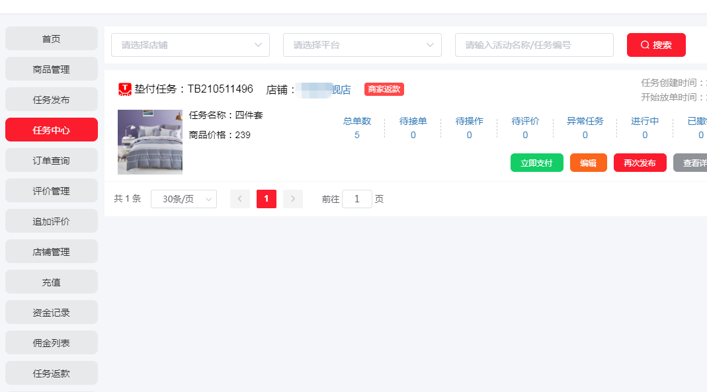707x392 pixels.
Task: Click the green 立即支付 button
Action: 536,163
